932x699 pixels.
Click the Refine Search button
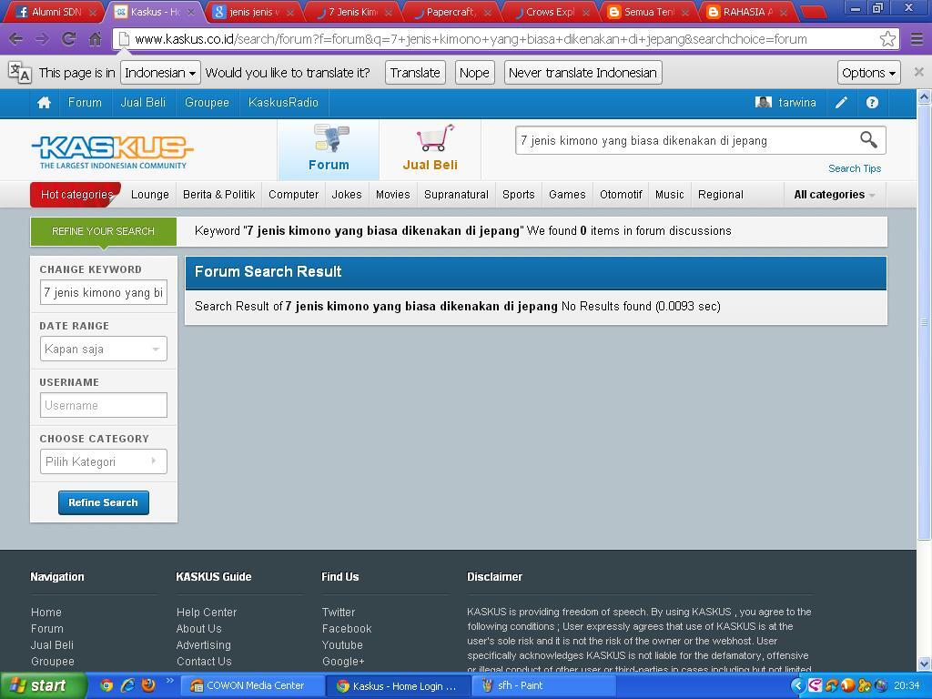[104, 502]
